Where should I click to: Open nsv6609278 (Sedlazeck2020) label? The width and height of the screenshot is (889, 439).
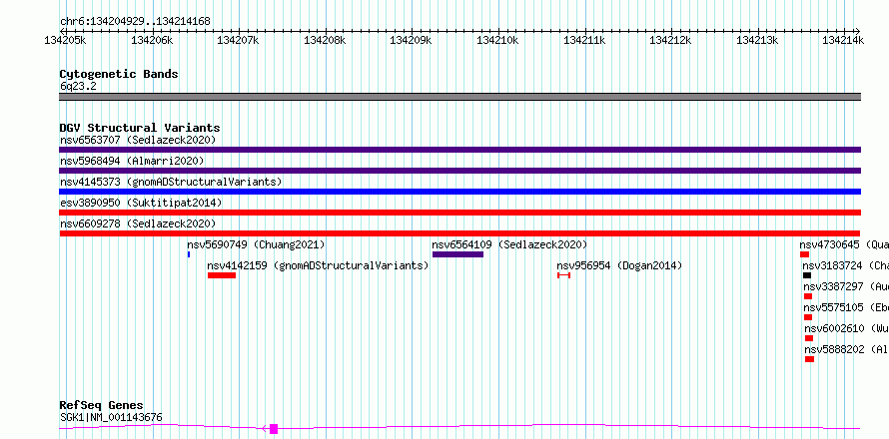(138, 223)
